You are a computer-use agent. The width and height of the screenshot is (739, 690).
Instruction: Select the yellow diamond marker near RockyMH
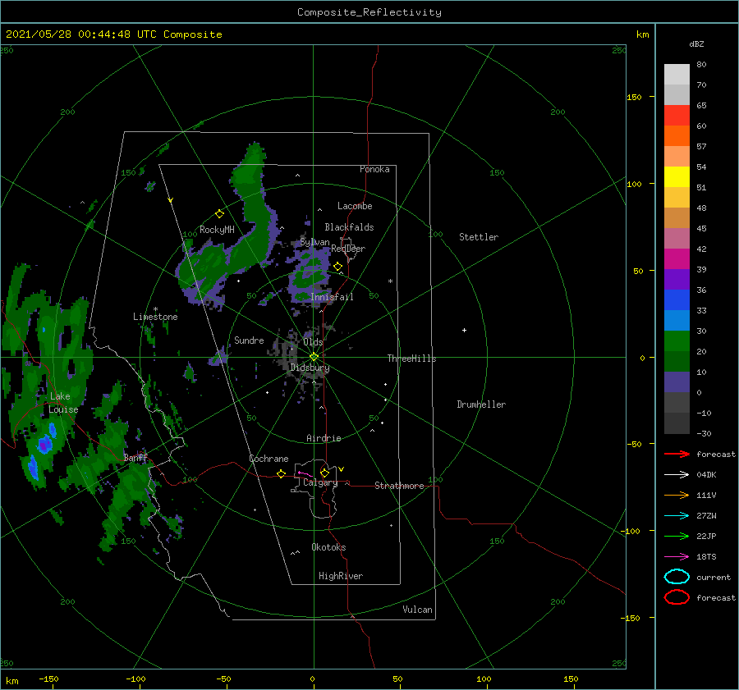(219, 214)
